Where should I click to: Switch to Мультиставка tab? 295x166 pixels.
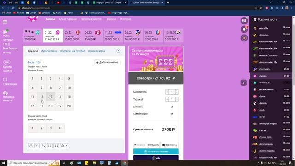(x=49, y=51)
